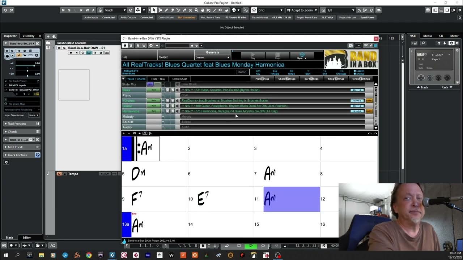The image size is (463, 260).
Task: Click the Harmonica track speaker icon
Action: click(x=178, y=111)
